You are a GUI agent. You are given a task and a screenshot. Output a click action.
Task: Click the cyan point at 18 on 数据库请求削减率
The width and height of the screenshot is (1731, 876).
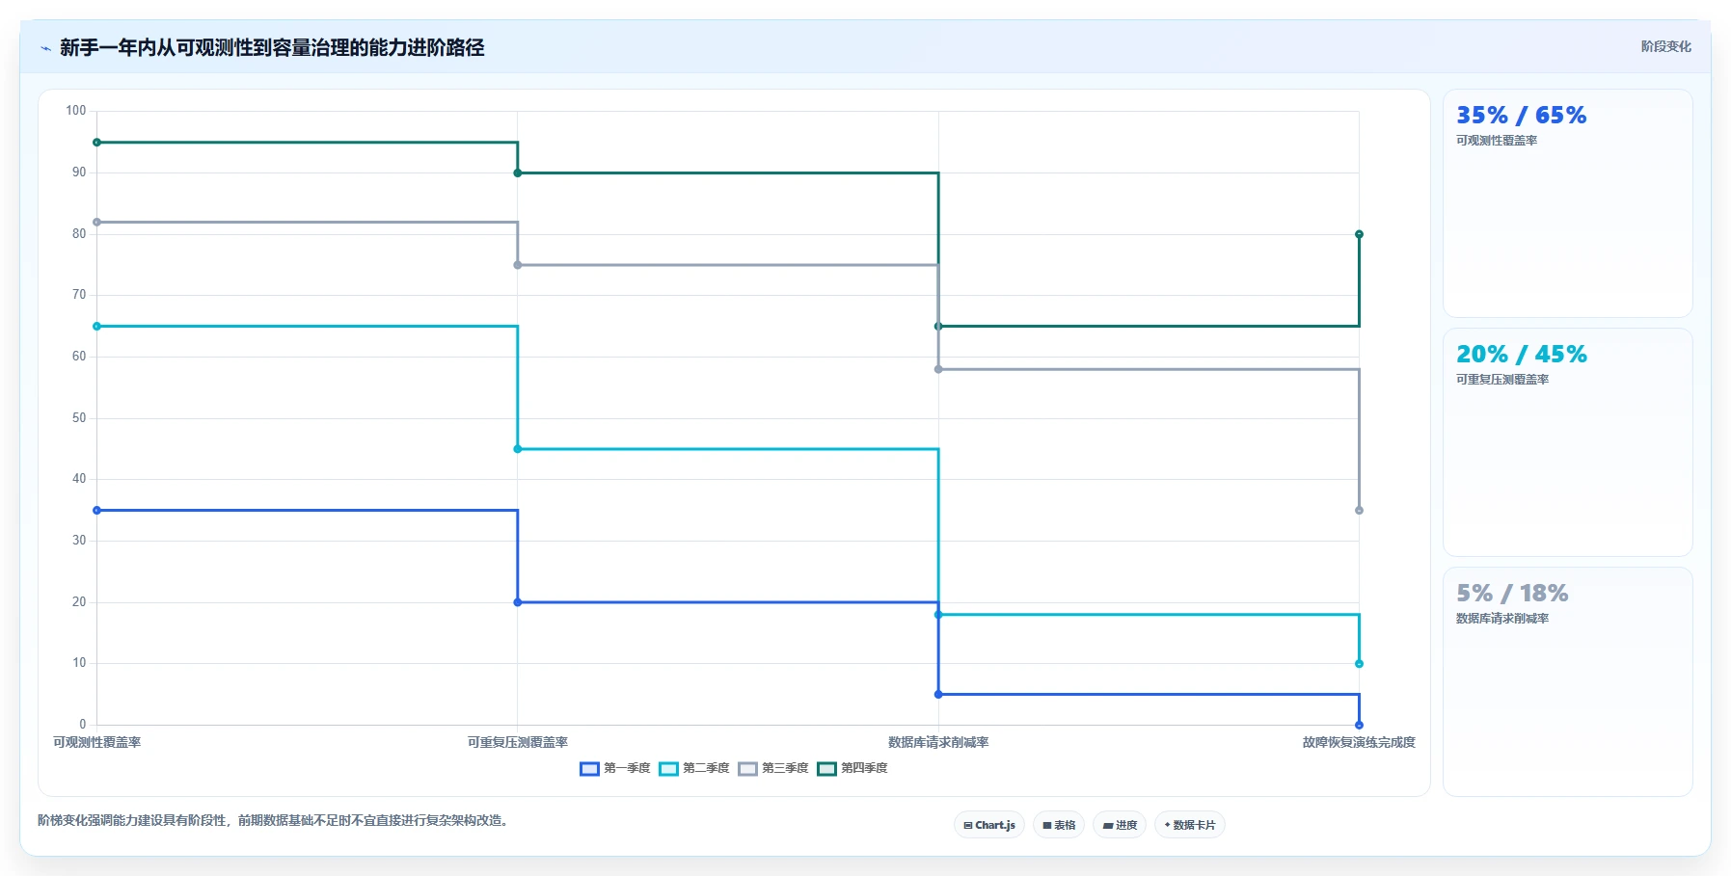[x=938, y=615]
